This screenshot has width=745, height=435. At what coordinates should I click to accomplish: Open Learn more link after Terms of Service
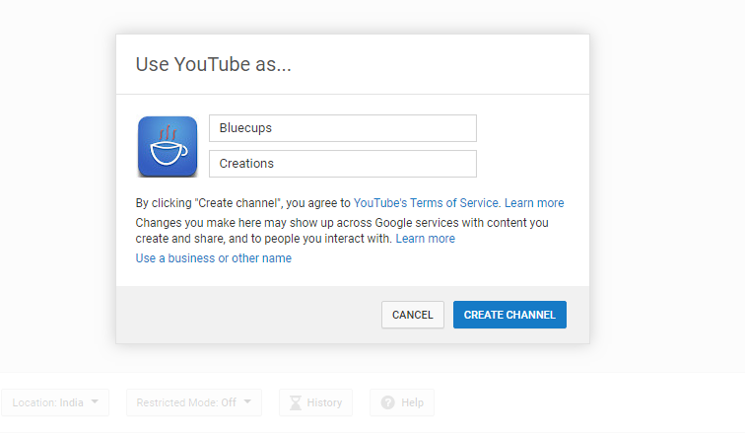pyautogui.click(x=534, y=203)
